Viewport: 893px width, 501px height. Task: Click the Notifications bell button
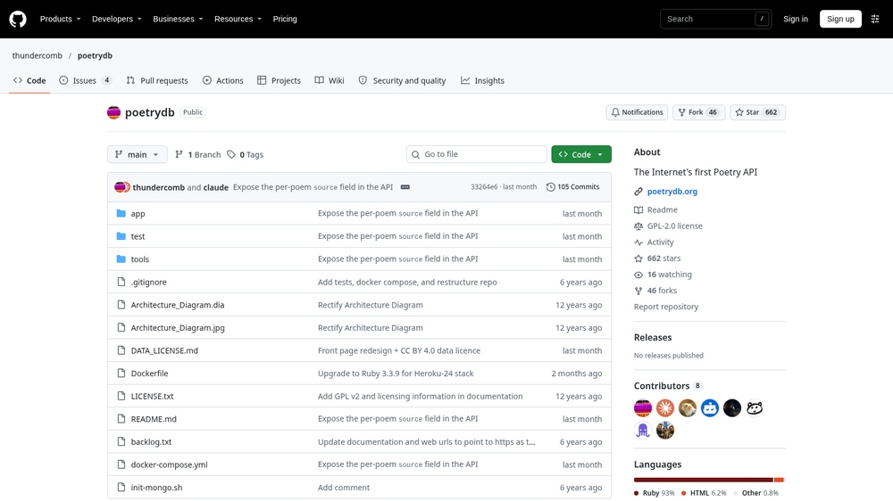click(637, 112)
